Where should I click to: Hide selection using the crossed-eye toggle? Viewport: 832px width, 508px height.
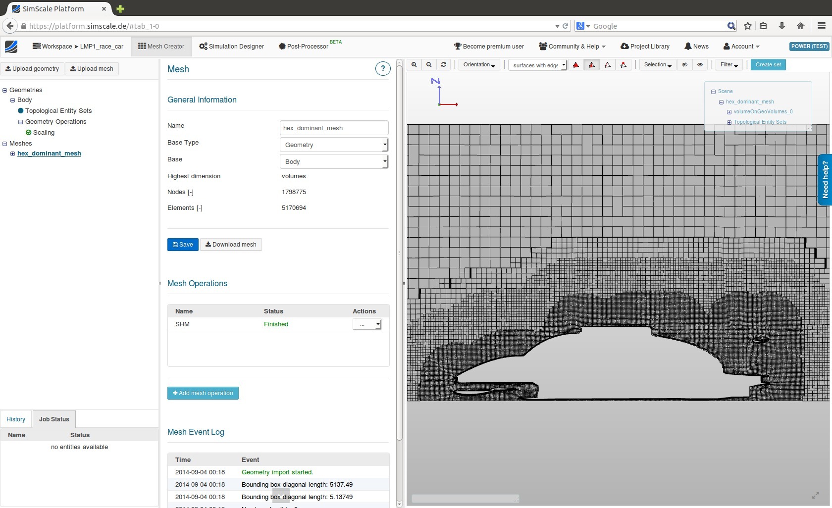(x=684, y=64)
